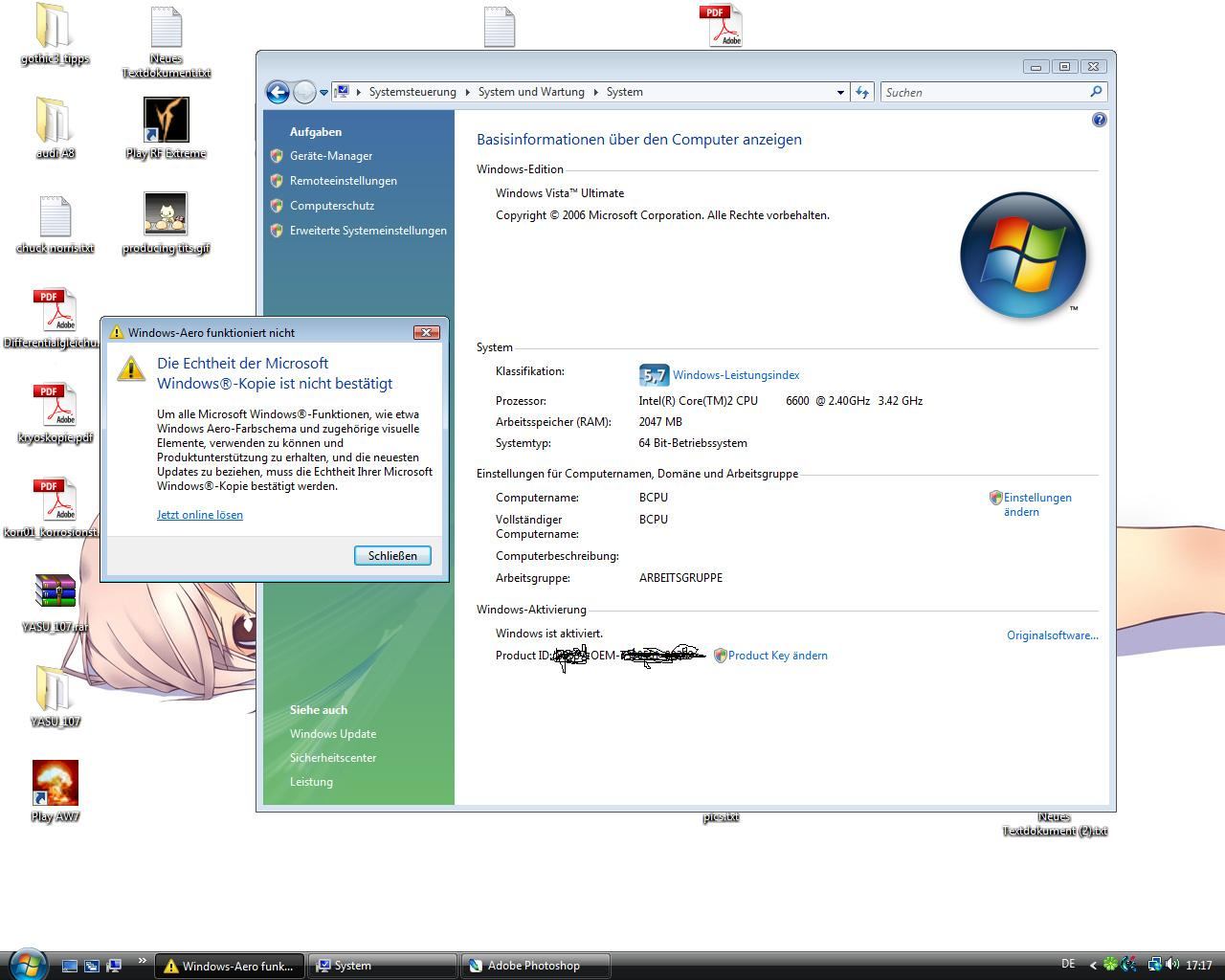The width and height of the screenshot is (1225, 980).
Task: Click Switch between windows quick launch icon
Action: click(92, 966)
